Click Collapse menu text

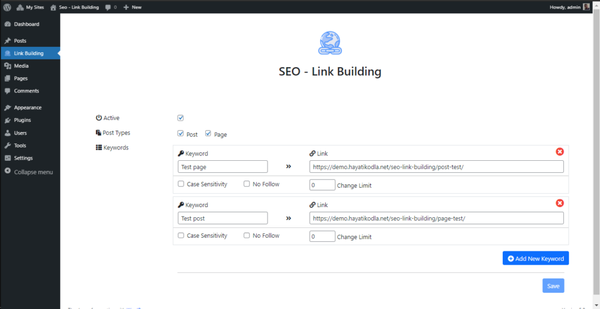pyautogui.click(x=34, y=172)
